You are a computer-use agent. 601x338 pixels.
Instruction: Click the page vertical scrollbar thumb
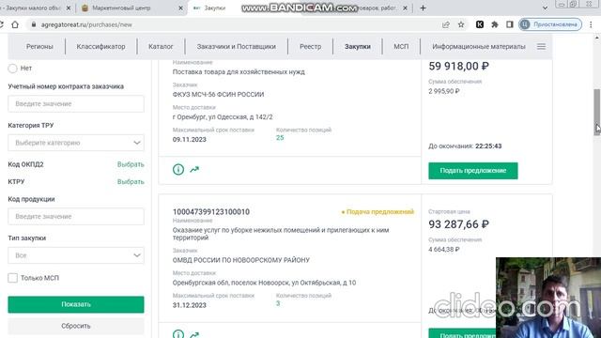tap(597, 112)
